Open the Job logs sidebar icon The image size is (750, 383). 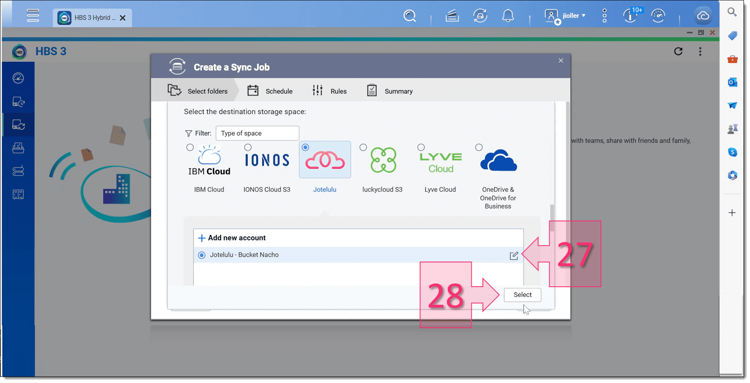point(18,195)
